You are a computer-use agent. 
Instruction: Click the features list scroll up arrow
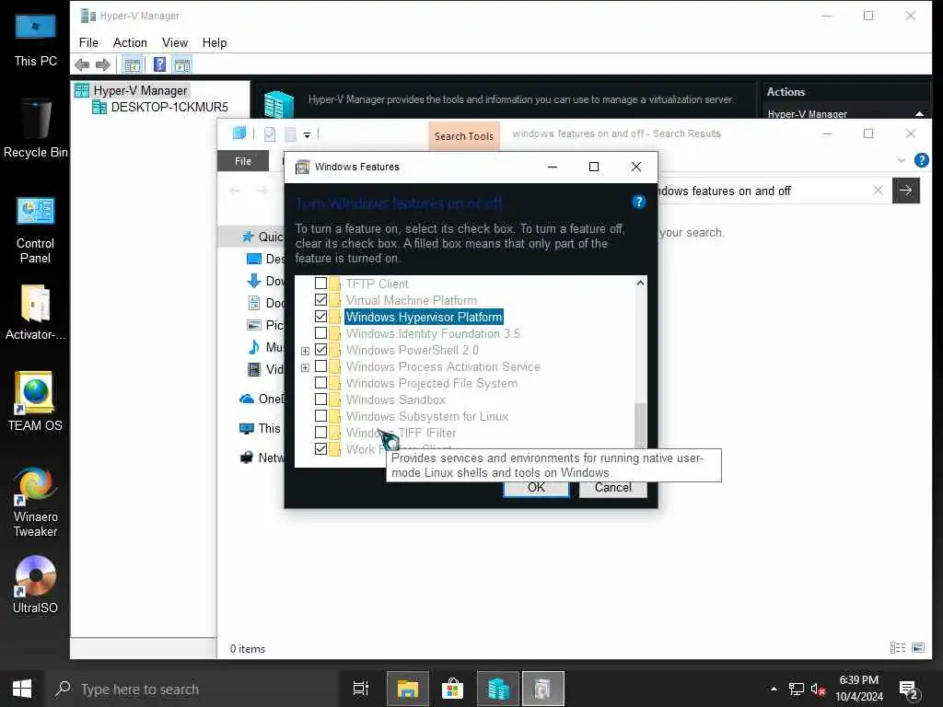tap(641, 283)
